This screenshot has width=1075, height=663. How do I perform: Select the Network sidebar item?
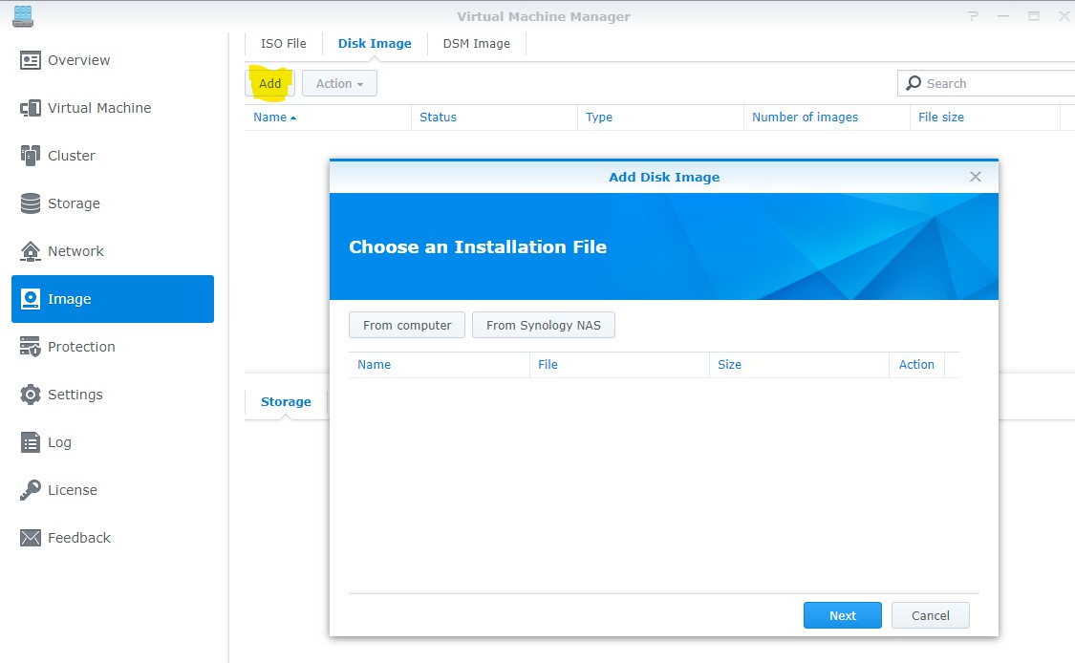(75, 251)
